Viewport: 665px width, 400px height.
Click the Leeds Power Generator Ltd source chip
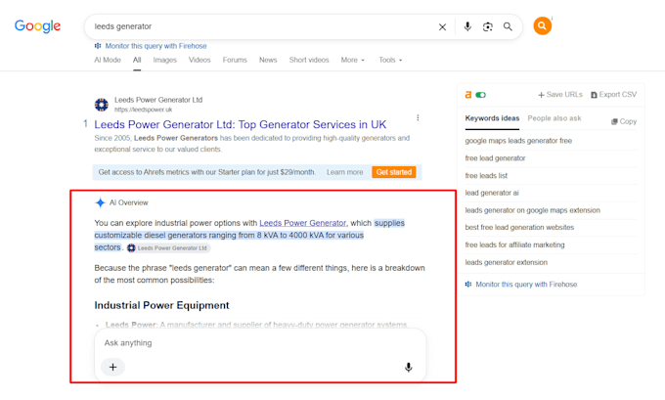coord(168,248)
